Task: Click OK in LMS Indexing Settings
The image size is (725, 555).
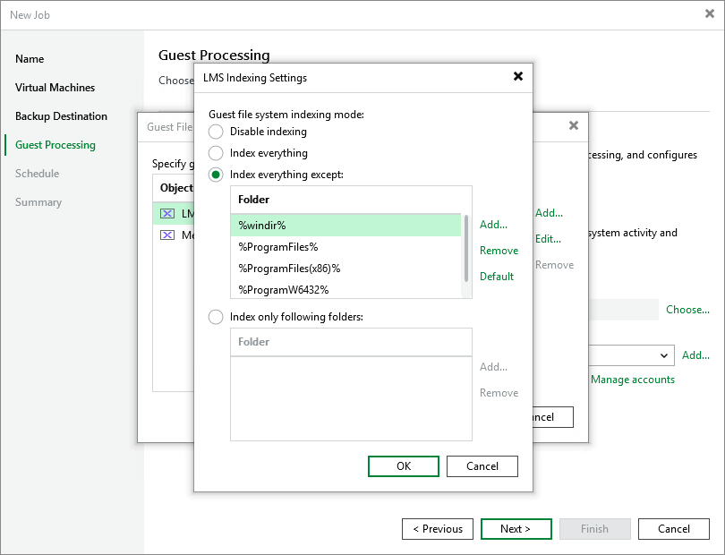Action: coord(403,466)
